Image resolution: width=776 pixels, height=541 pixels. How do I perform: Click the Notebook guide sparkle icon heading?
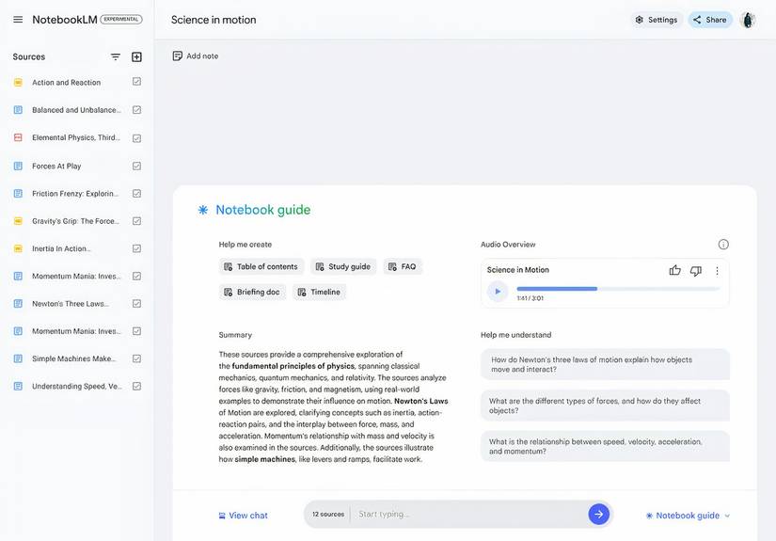(203, 211)
